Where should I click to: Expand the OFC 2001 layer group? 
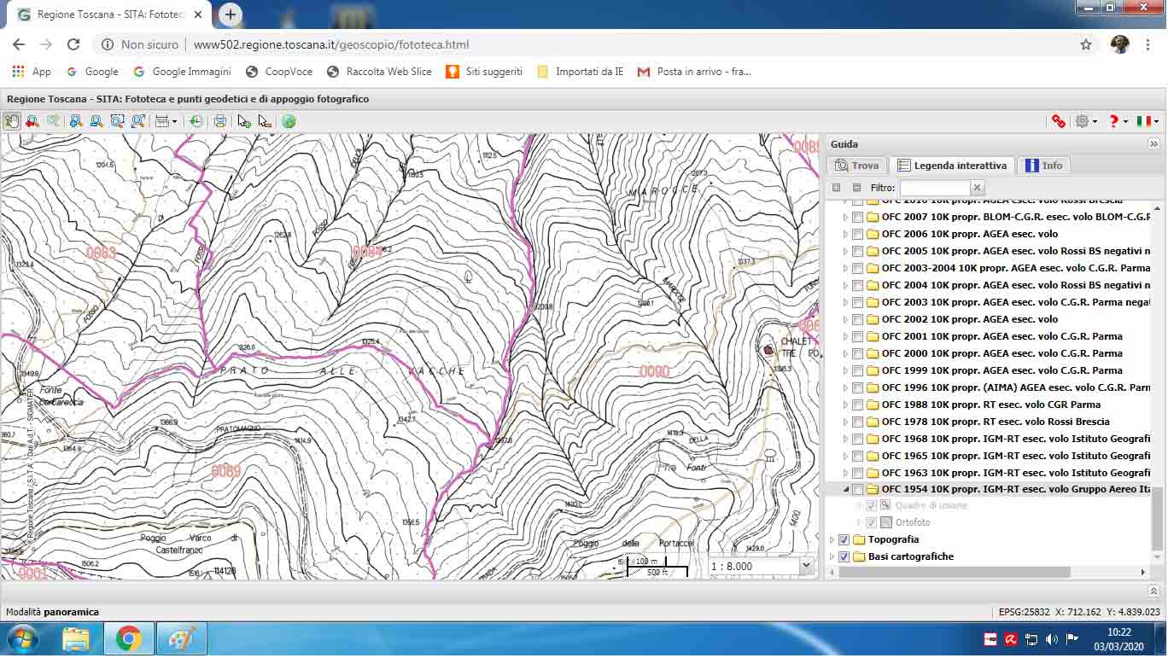(x=846, y=336)
